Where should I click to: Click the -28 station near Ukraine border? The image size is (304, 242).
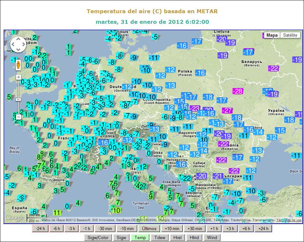point(238,91)
